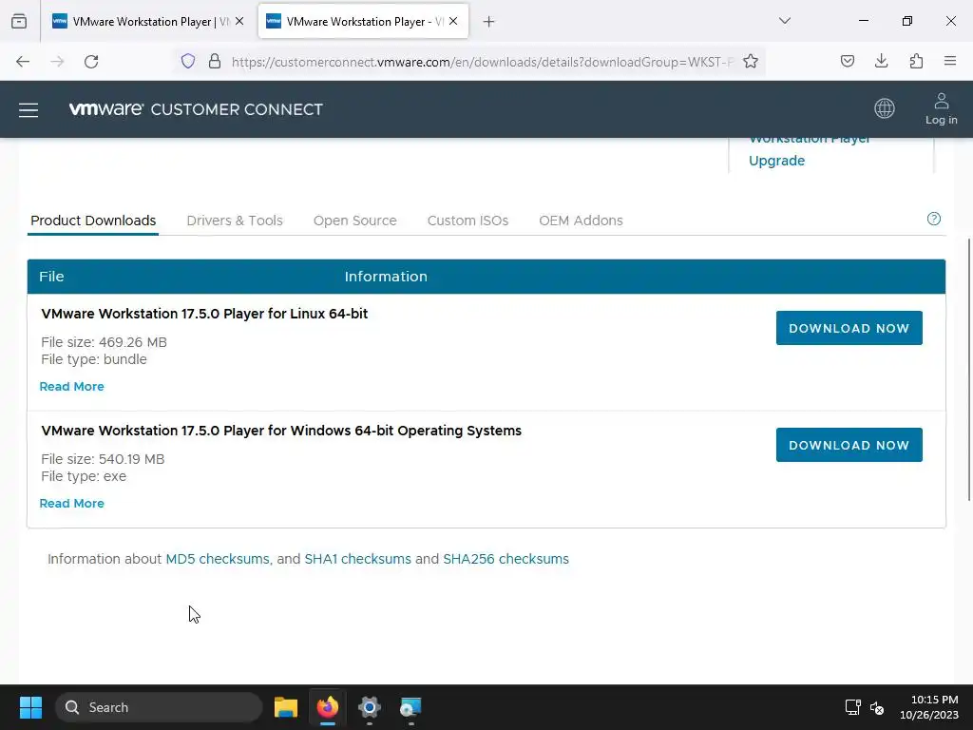This screenshot has height=730, width=973.
Task: Click the site security padlock icon
Action: pyautogui.click(x=215, y=61)
